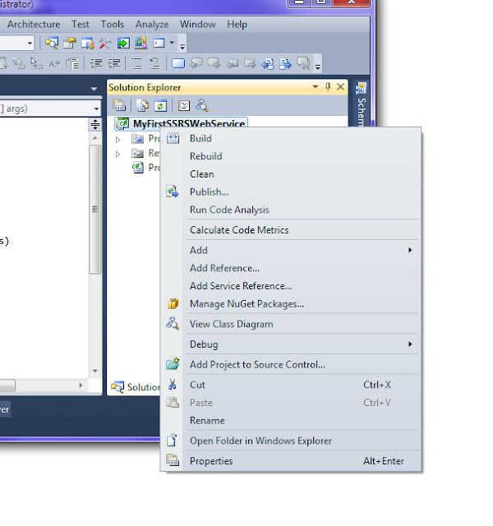This screenshot has height=526, width=493.
Task: Expand the first collapsed project tree node
Action: [x=118, y=140]
